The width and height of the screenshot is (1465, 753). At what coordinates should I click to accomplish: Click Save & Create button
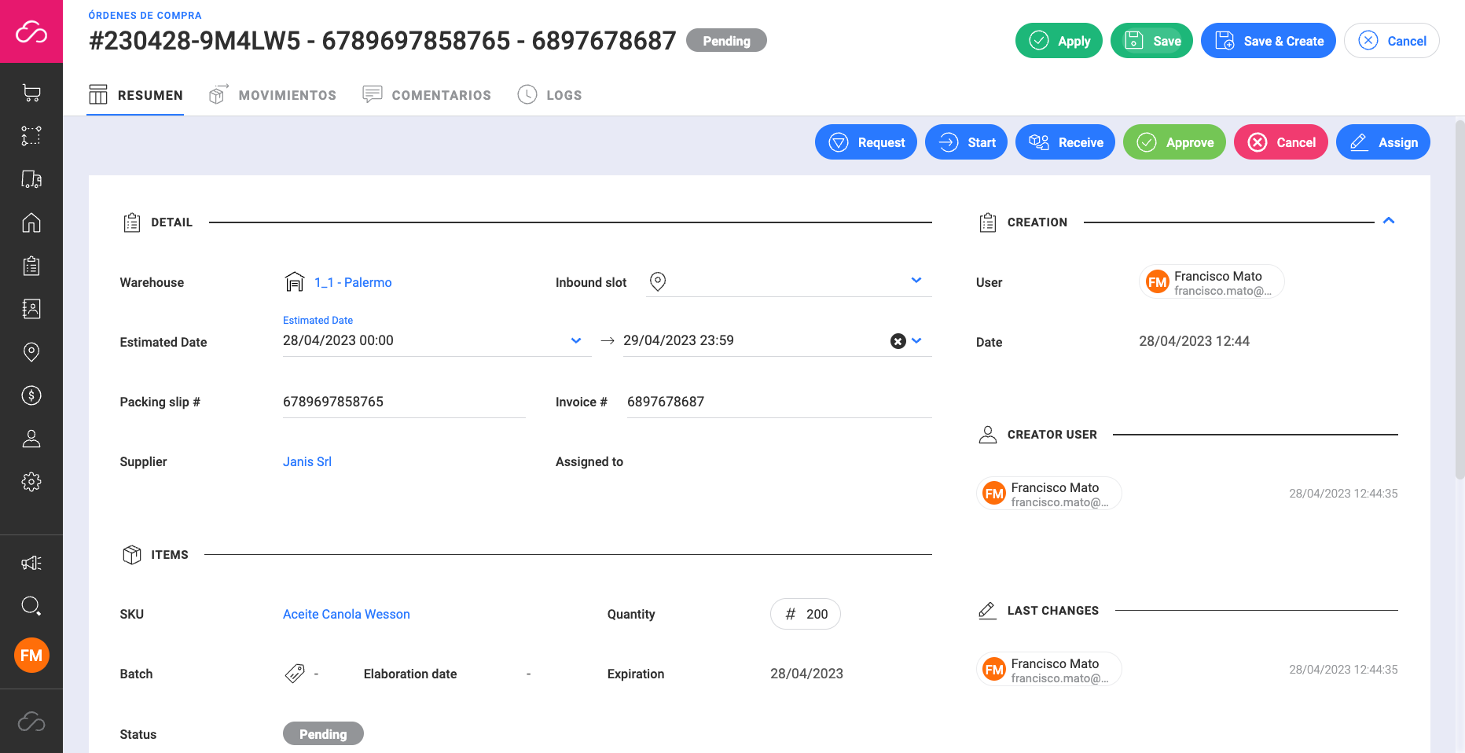pyautogui.click(x=1269, y=41)
